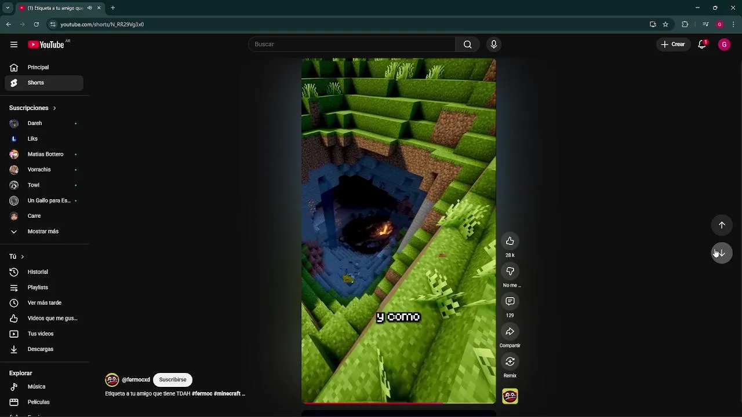
Task: Click the search magnifier button
Action: 467,45
